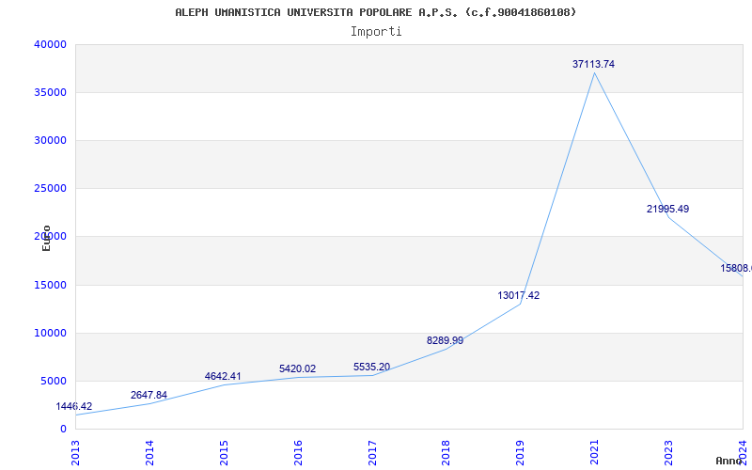The width and height of the screenshot is (752, 470).
Task: Click the y-axis value 35000
Action: [50, 92]
